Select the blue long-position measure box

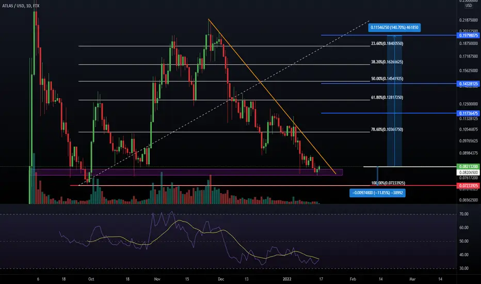394,101
